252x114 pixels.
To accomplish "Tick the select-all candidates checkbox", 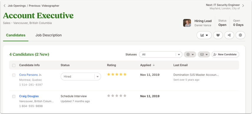I will [14, 65].
